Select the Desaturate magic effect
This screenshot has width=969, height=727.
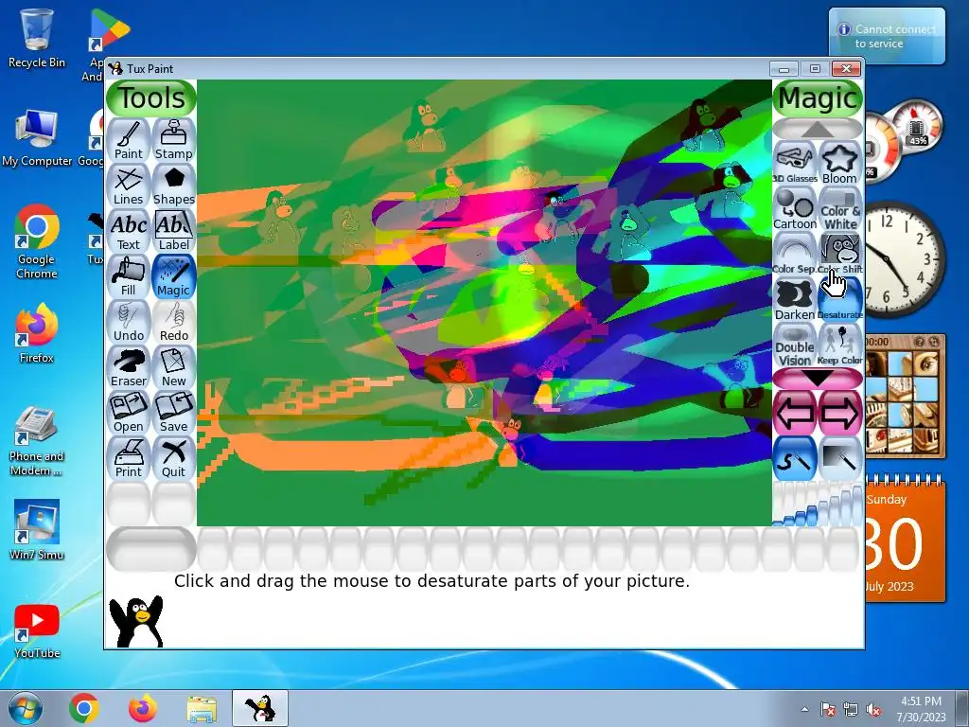point(840,300)
